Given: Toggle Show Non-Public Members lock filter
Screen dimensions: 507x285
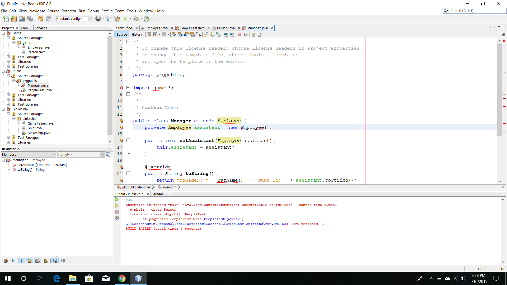Looking at the screenshot, I should point(30,261).
